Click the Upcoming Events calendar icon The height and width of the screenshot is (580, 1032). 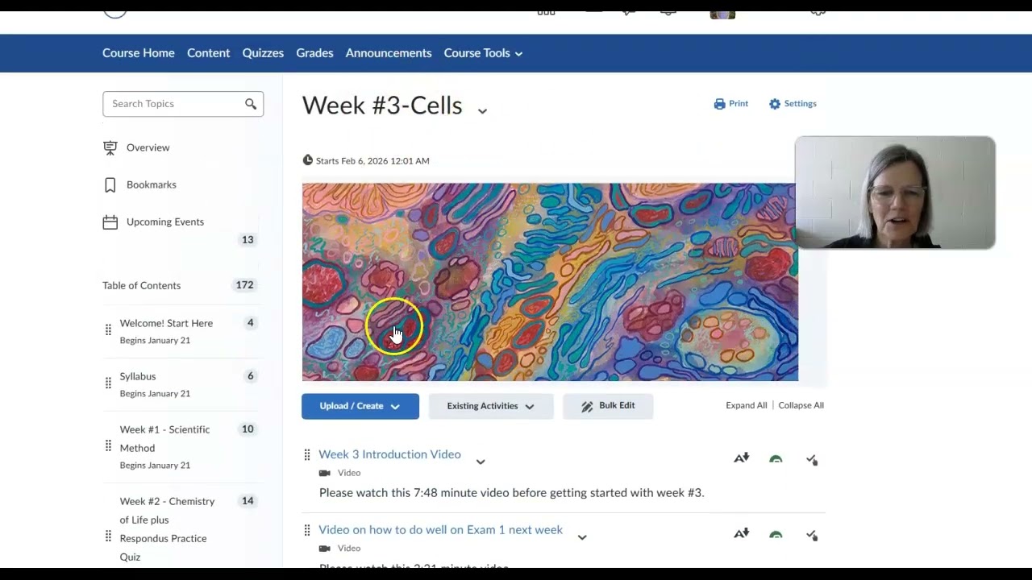[x=110, y=222]
